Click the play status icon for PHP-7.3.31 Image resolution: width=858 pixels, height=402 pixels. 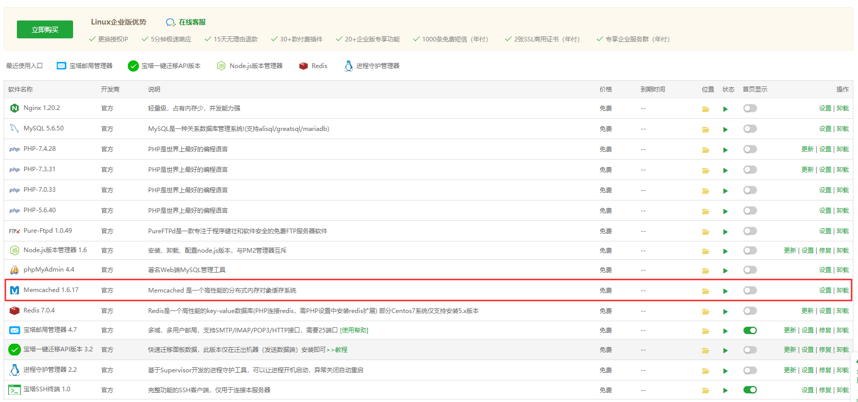[x=725, y=170]
